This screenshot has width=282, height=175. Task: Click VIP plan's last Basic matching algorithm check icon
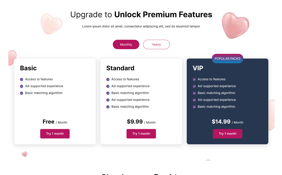click(194, 107)
